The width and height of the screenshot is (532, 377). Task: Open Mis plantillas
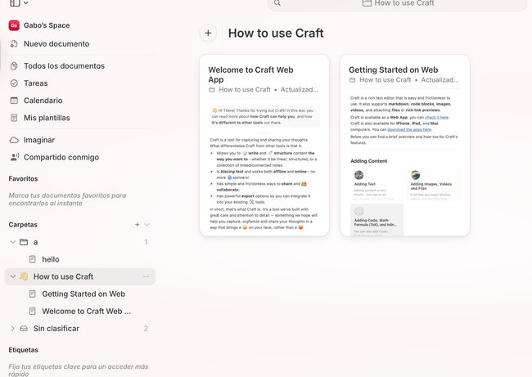click(x=47, y=118)
